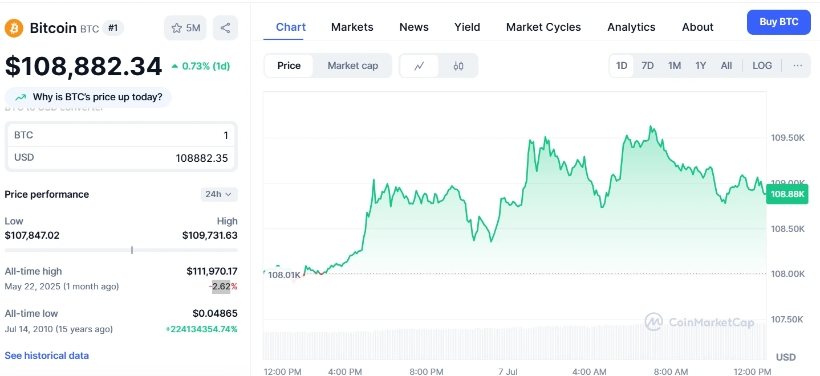Open the About tab
Image resolution: width=820 pixels, height=376 pixels.
[x=698, y=27]
